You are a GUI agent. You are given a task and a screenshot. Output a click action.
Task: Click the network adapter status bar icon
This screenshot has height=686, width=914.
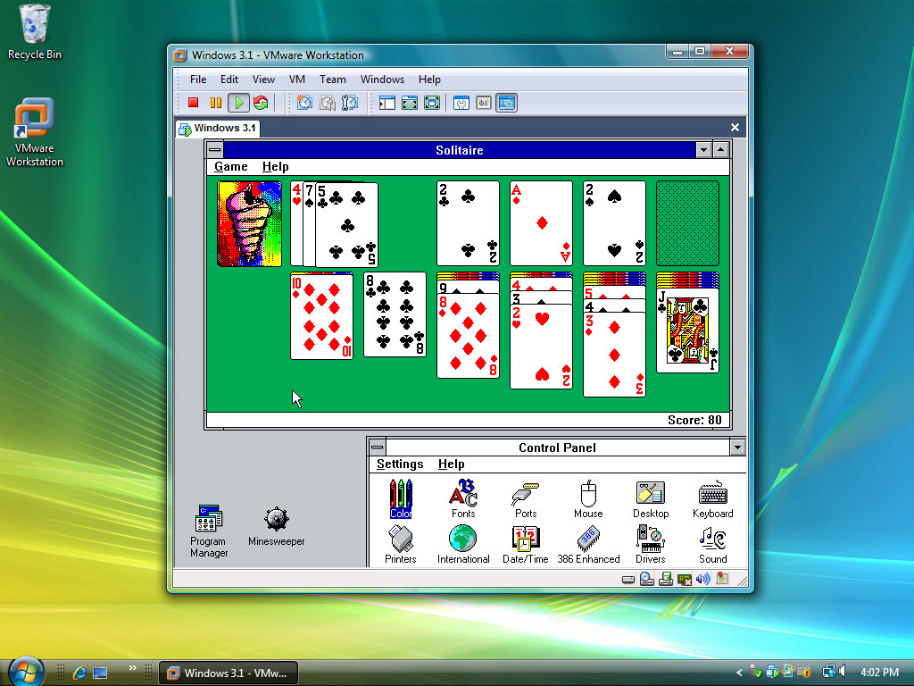pos(685,579)
